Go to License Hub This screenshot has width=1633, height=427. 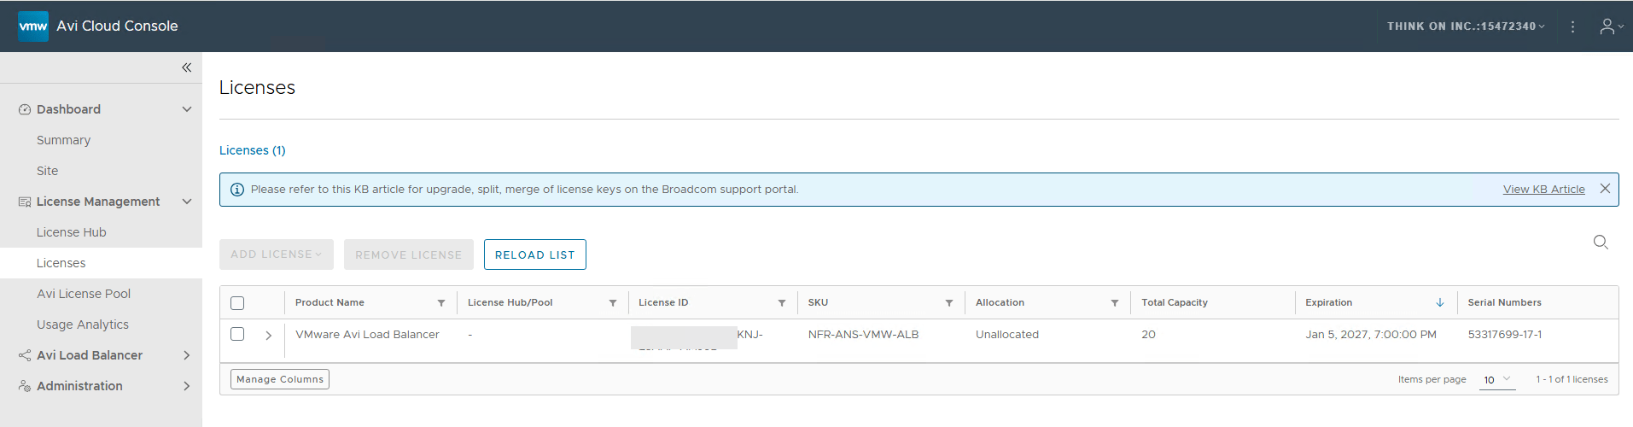[x=72, y=232]
